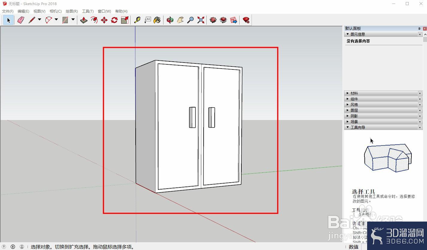Click the right cabinet door handle
The width and height of the screenshot is (427, 250).
click(x=212, y=117)
